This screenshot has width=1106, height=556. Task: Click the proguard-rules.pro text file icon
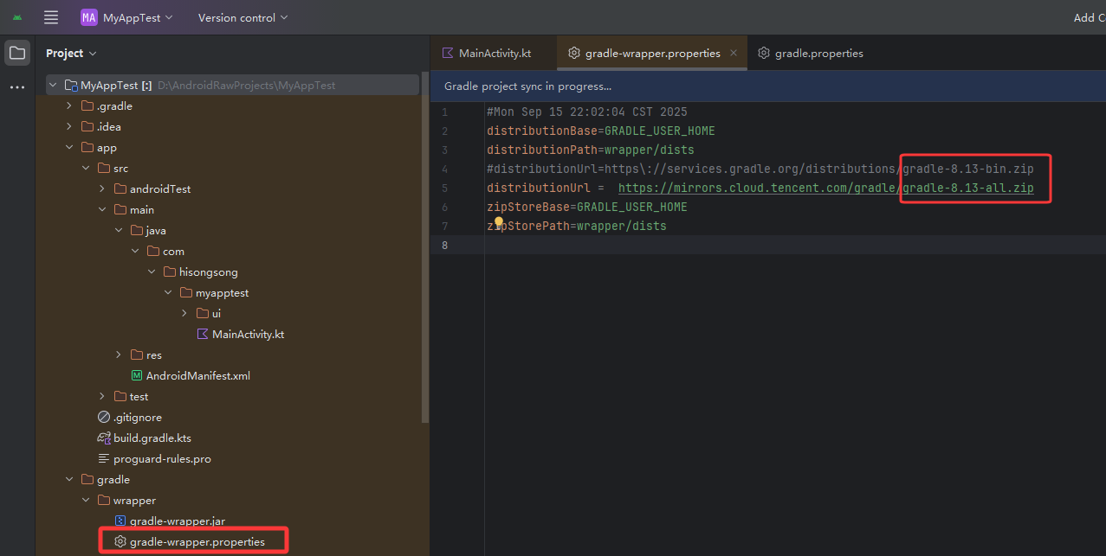pyautogui.click(x=104, y=459)
